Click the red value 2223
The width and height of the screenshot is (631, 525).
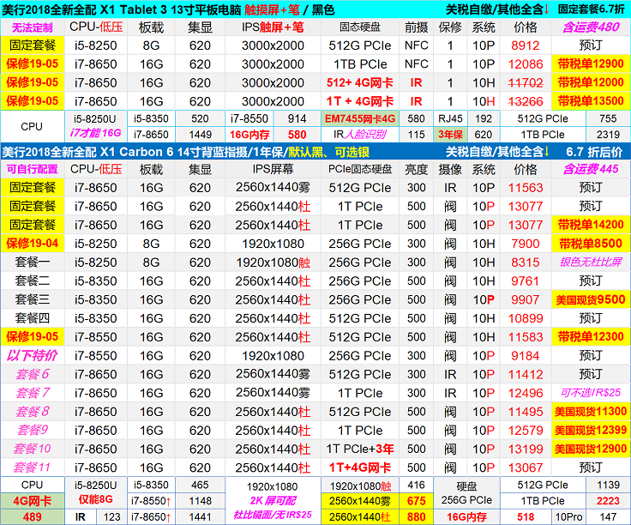click(608, 501)
